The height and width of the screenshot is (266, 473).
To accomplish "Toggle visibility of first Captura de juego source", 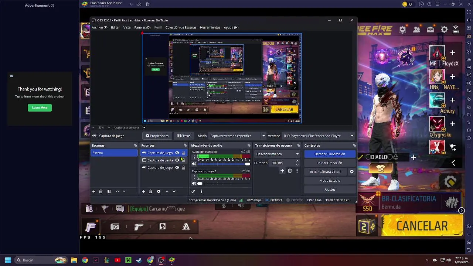I will pyautogui.click(x=177, y=153).
